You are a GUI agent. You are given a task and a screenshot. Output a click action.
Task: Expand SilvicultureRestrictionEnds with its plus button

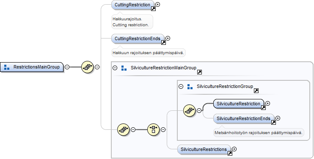pos(278,118)
